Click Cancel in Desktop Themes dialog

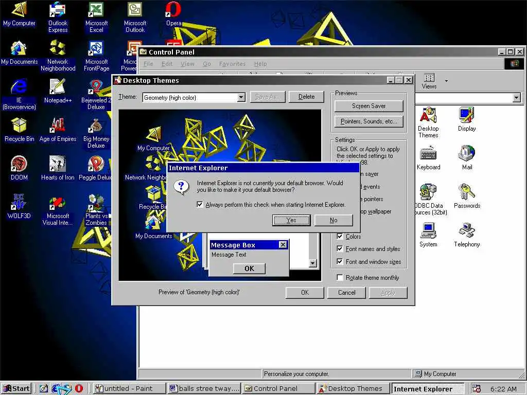click(346, 293)
